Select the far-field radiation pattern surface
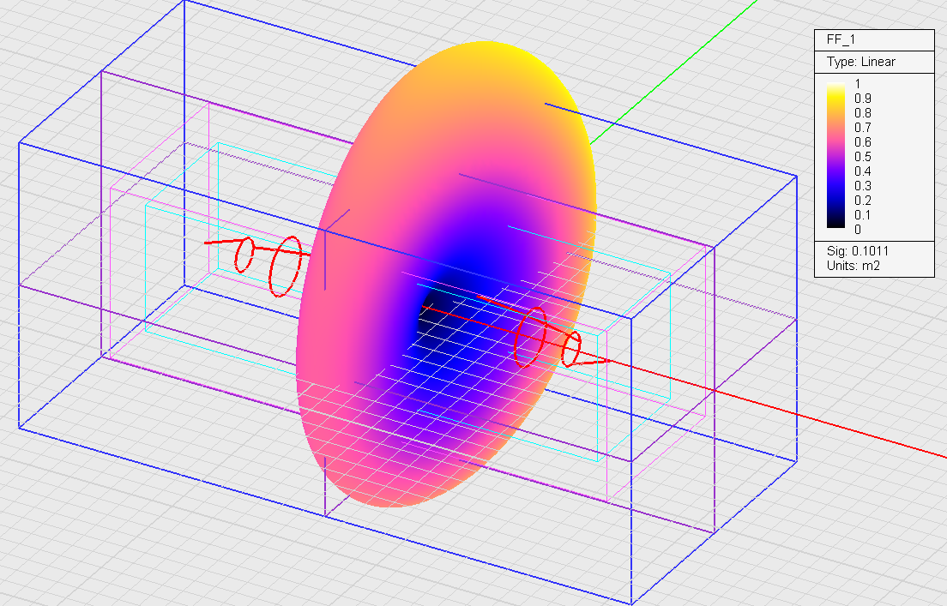The height and width of the screenshot is (606, 947). [x=446, y=273]
